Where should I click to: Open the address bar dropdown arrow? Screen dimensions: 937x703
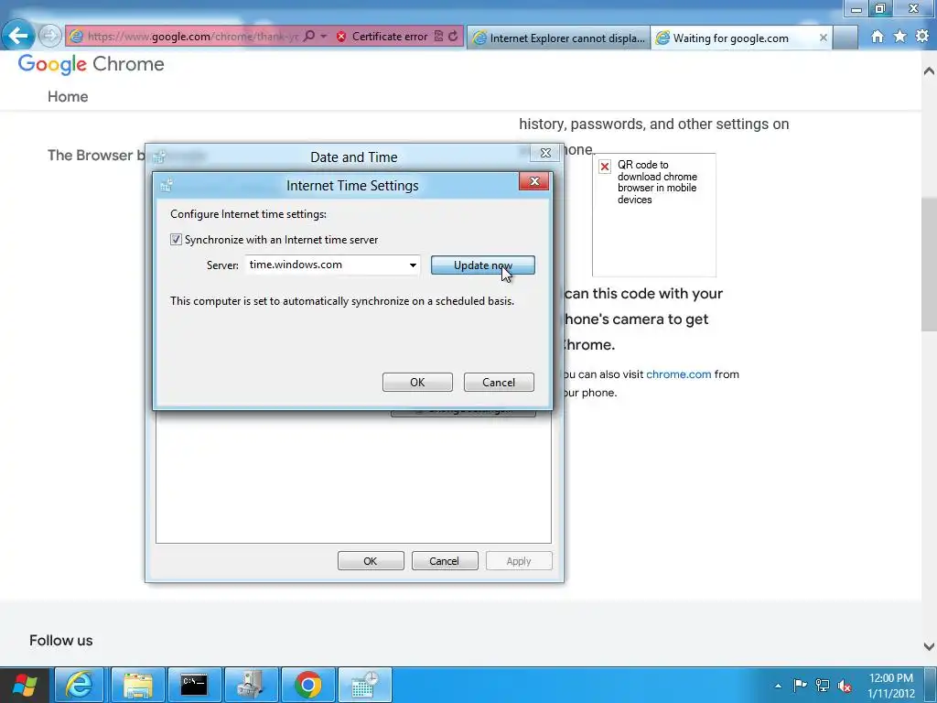[x=323, y=36]
